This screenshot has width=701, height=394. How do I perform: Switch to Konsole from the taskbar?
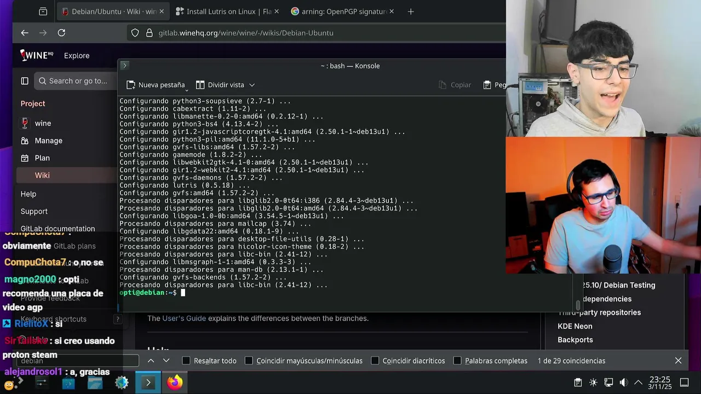(148, 383)
